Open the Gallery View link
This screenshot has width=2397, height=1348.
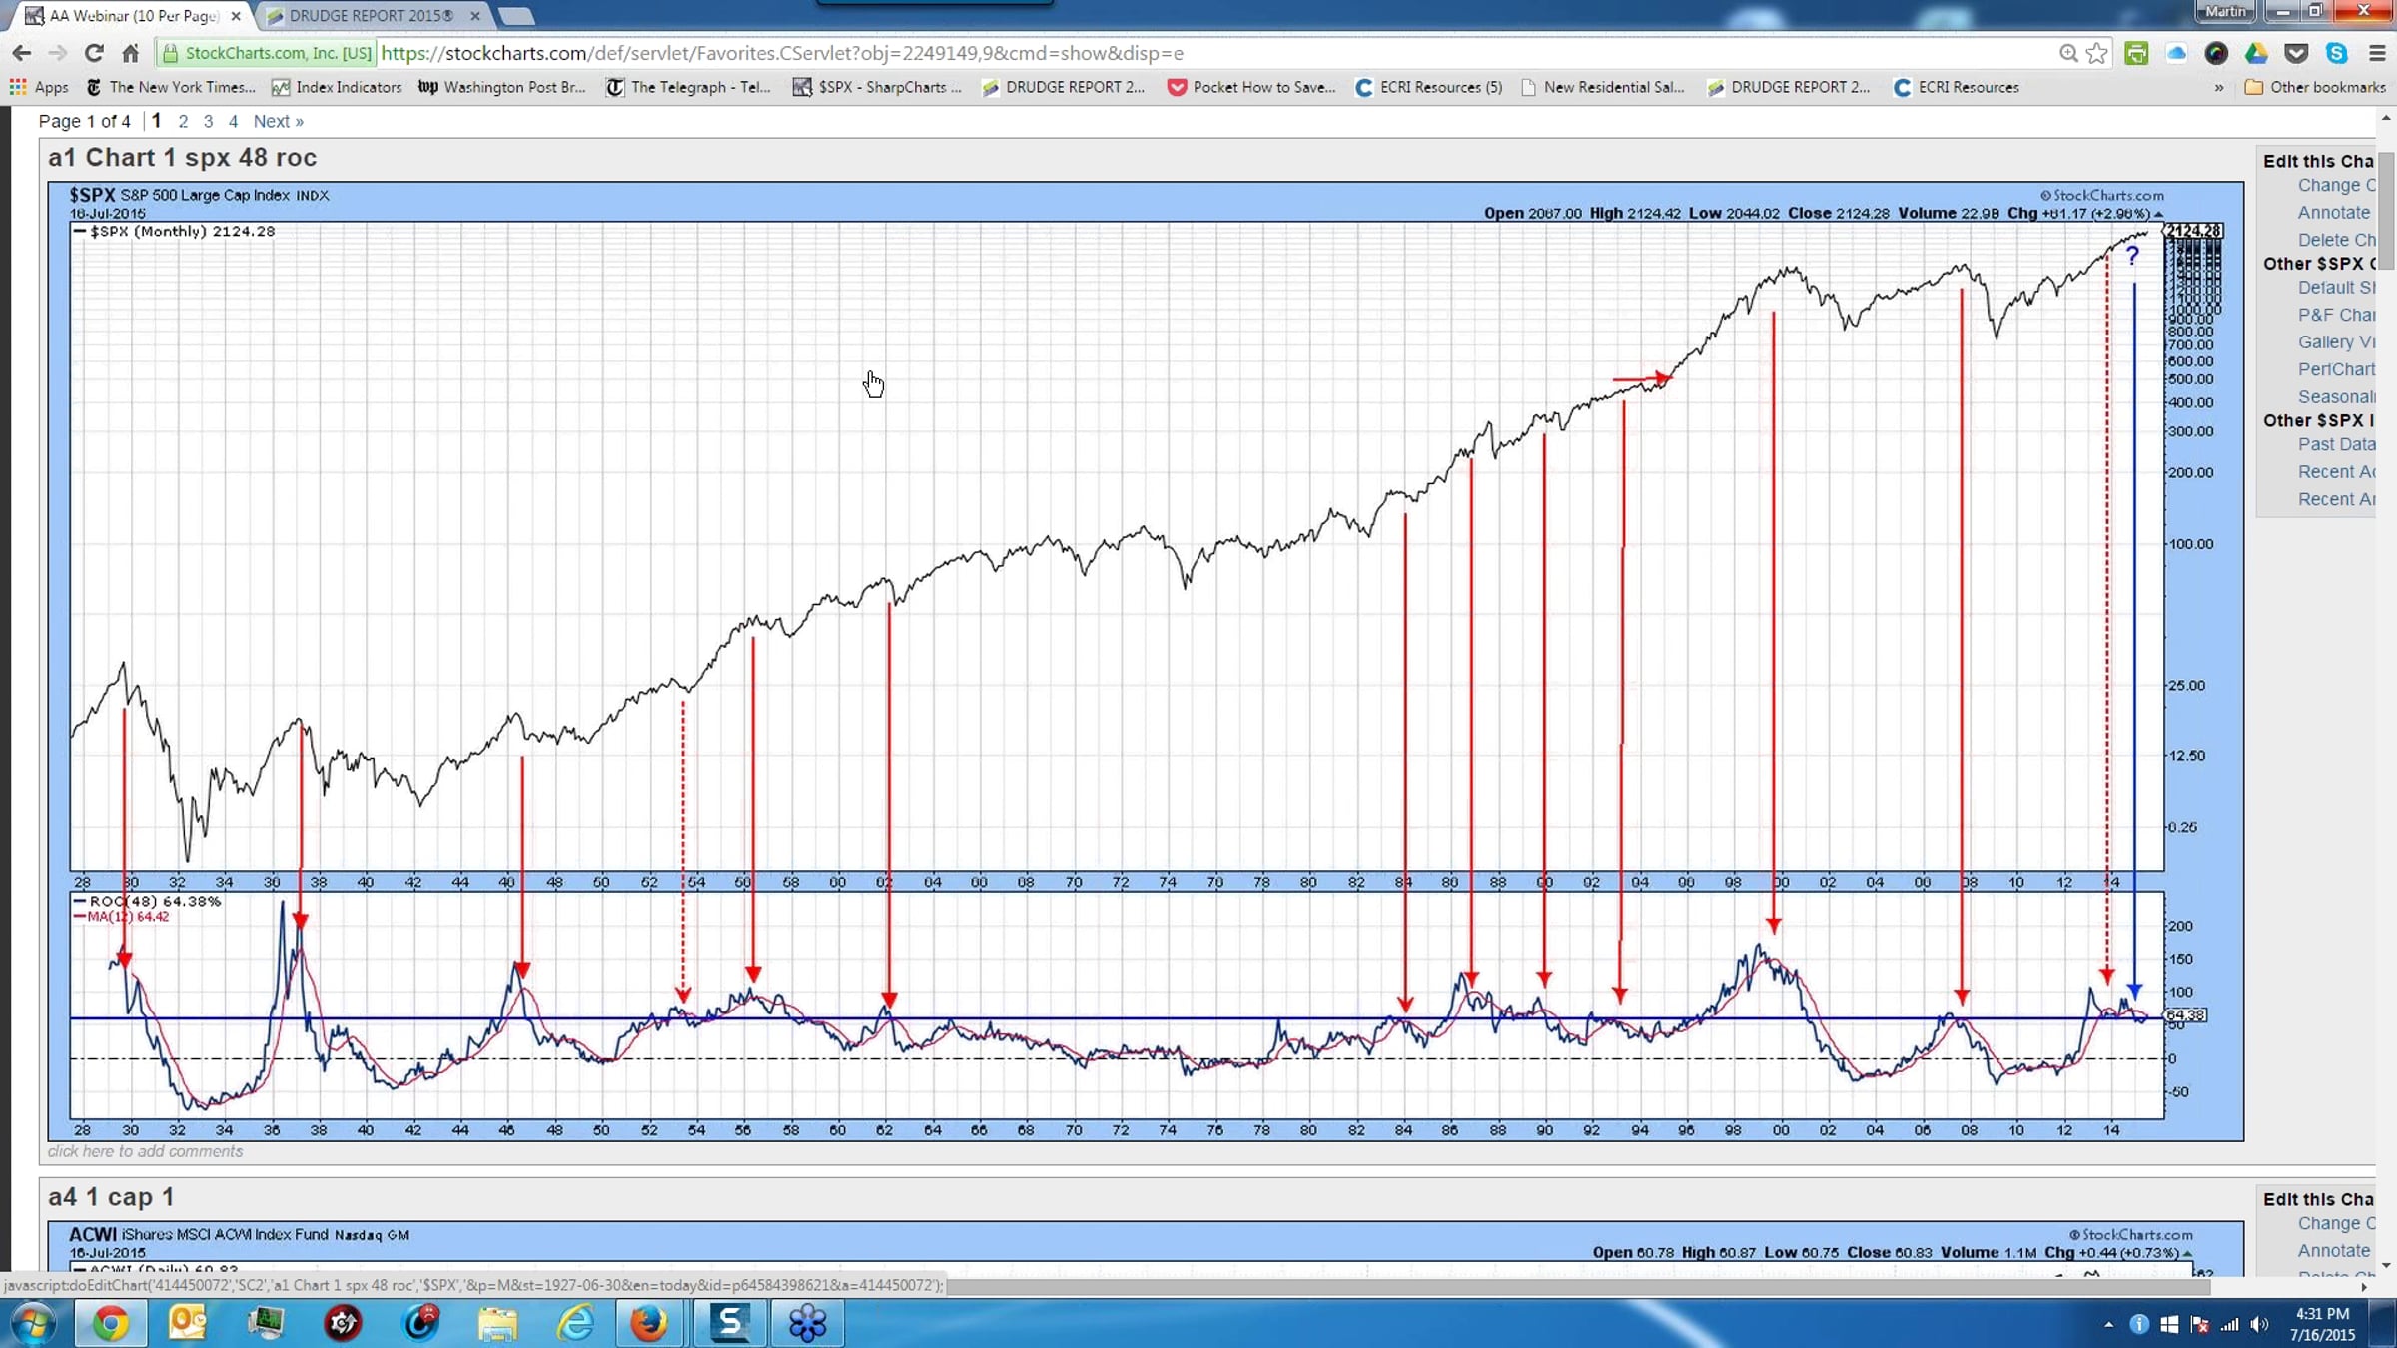(x=2336, y=341)
